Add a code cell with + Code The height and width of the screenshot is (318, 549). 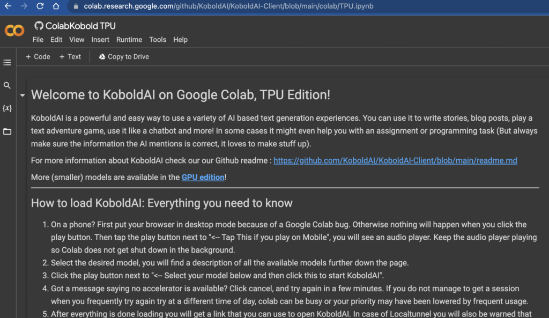coord(38,56)
